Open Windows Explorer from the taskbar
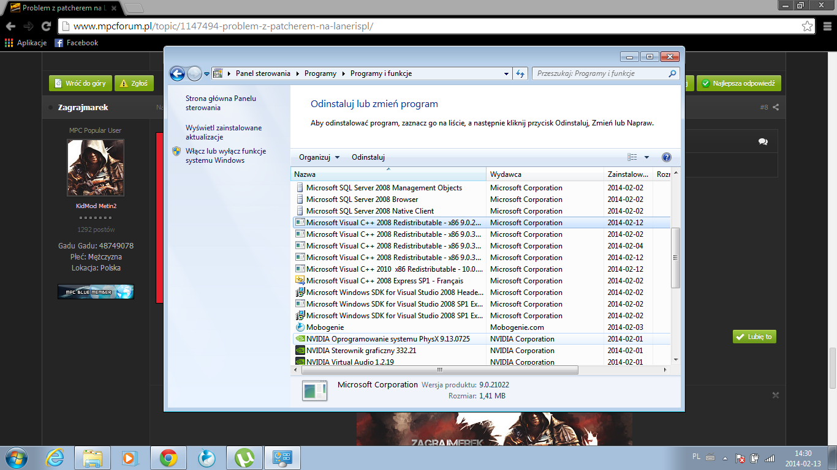The height and width of the screenshot is (470, 837). pos(93,458)
